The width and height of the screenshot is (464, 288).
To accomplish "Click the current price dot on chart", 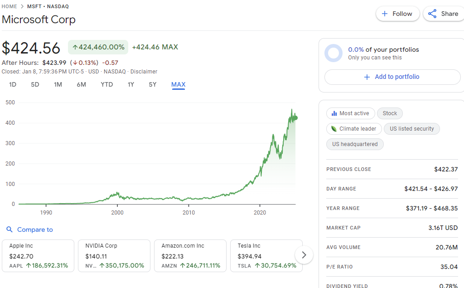I will point(295,118).
